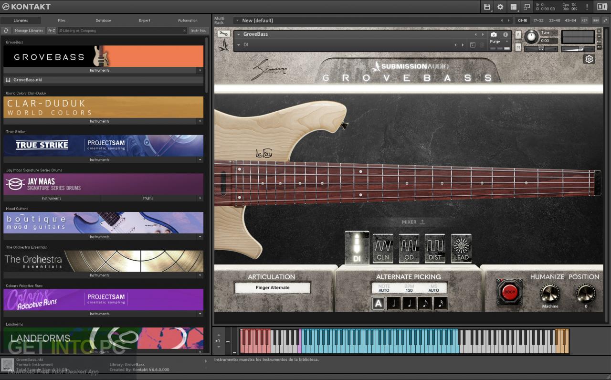Expand True Strike Instruments dropdown arrow
Viewport: 611px width, 380px height.
click(x=200, y=159)
